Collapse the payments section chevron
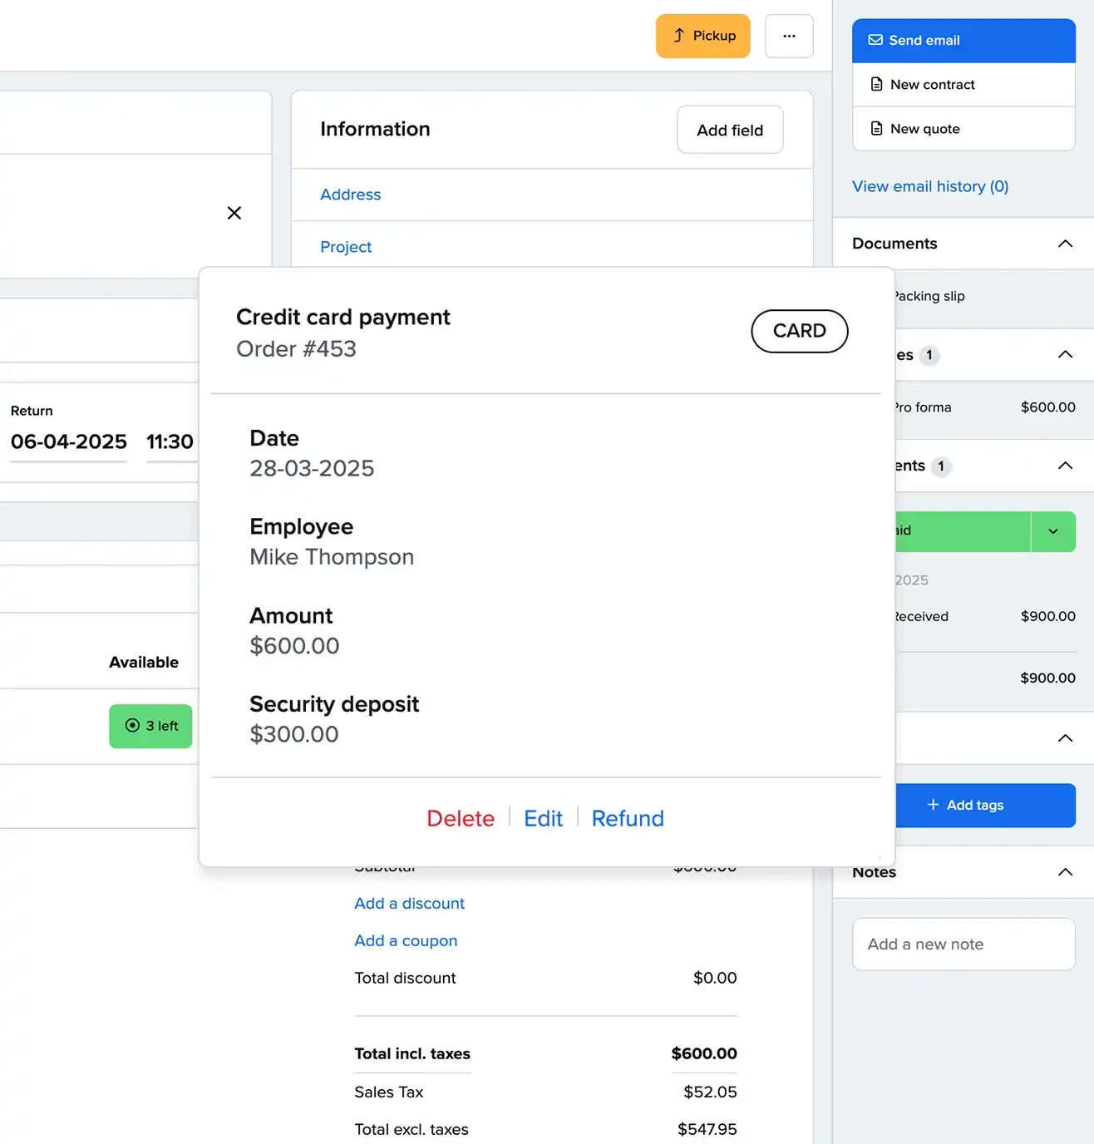 (x=1065, y=466)
